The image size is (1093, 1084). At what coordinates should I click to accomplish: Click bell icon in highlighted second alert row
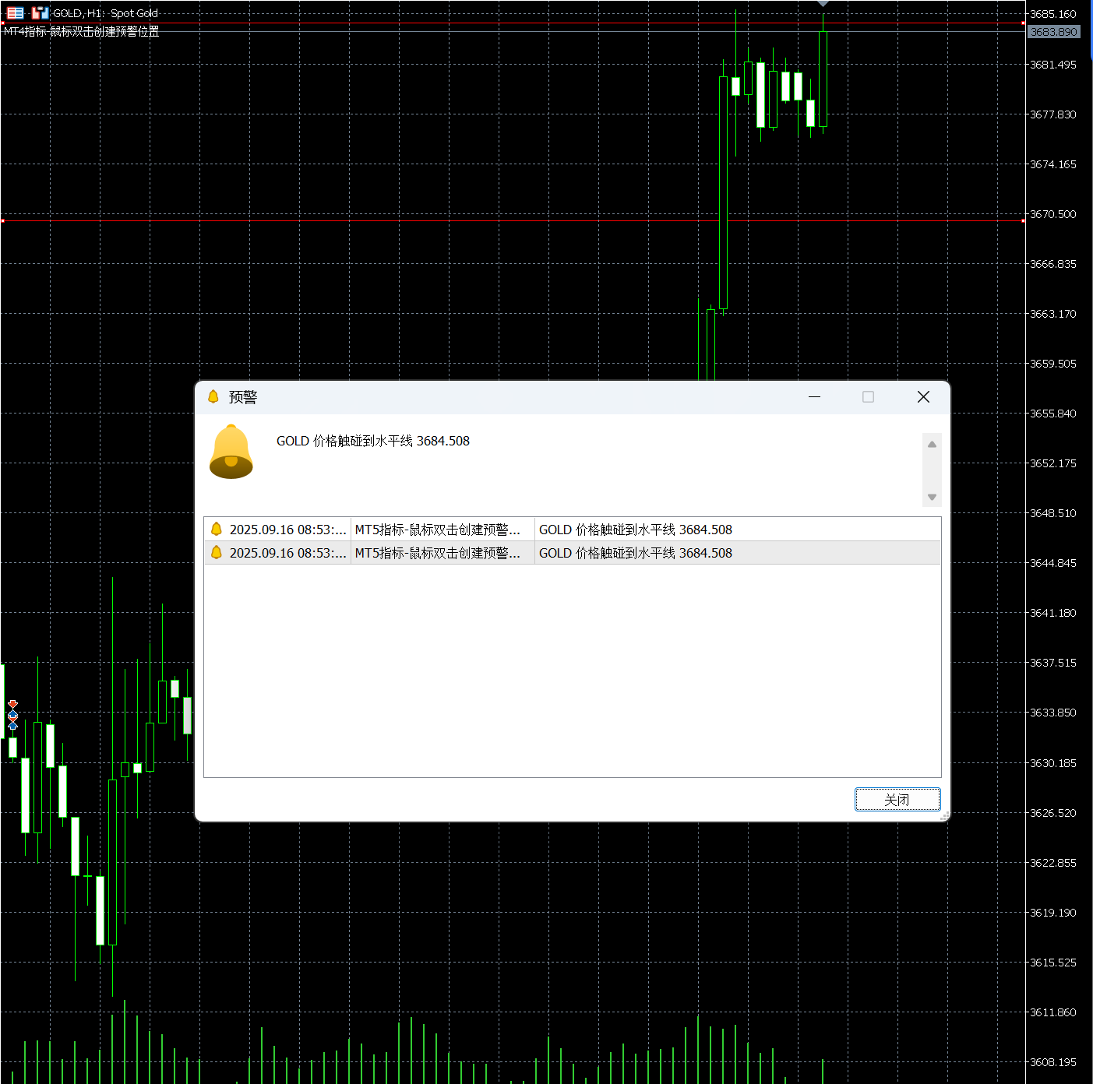tap(217, 553)
